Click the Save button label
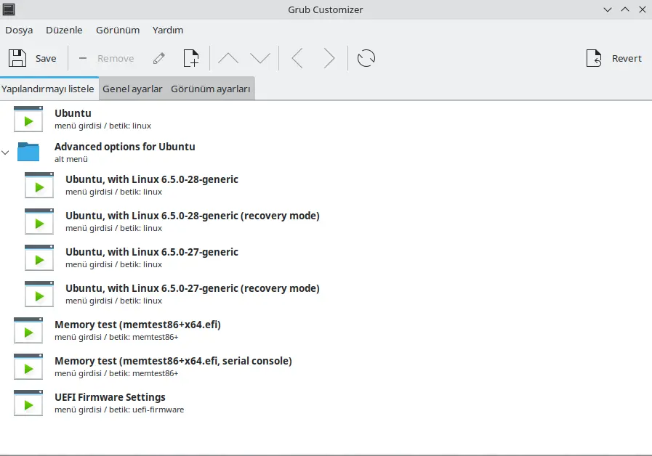Image resolution: width=652 pixels, height=456 pixels. (x=46, y=59)
